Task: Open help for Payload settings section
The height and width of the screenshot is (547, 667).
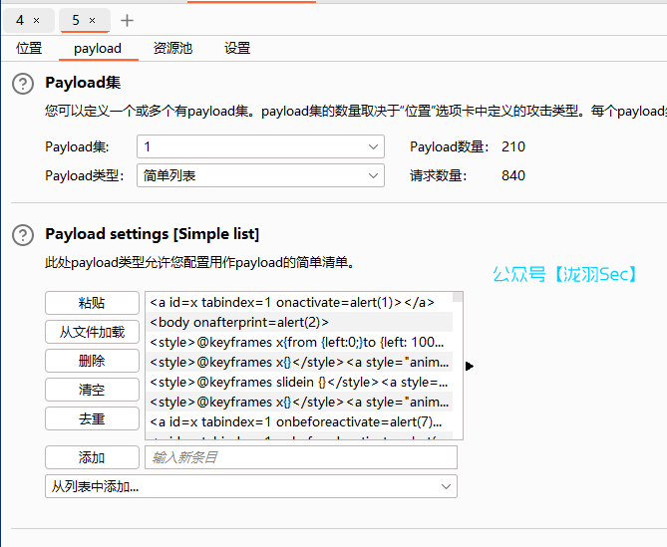Action: coord(23,235)
